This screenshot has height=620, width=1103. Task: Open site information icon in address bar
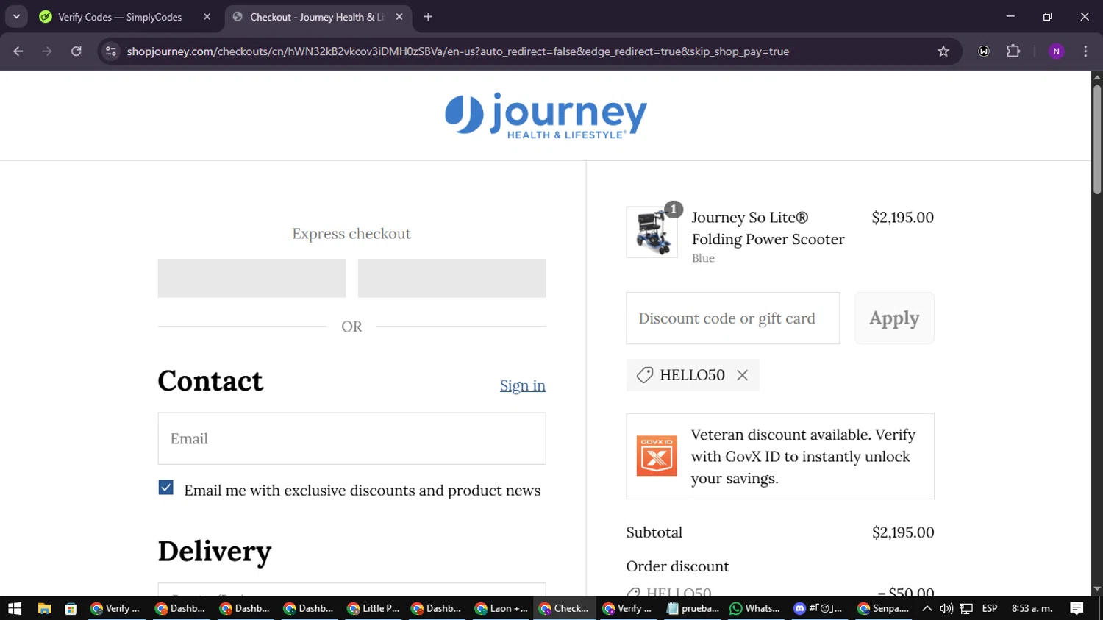coord(111,51)
